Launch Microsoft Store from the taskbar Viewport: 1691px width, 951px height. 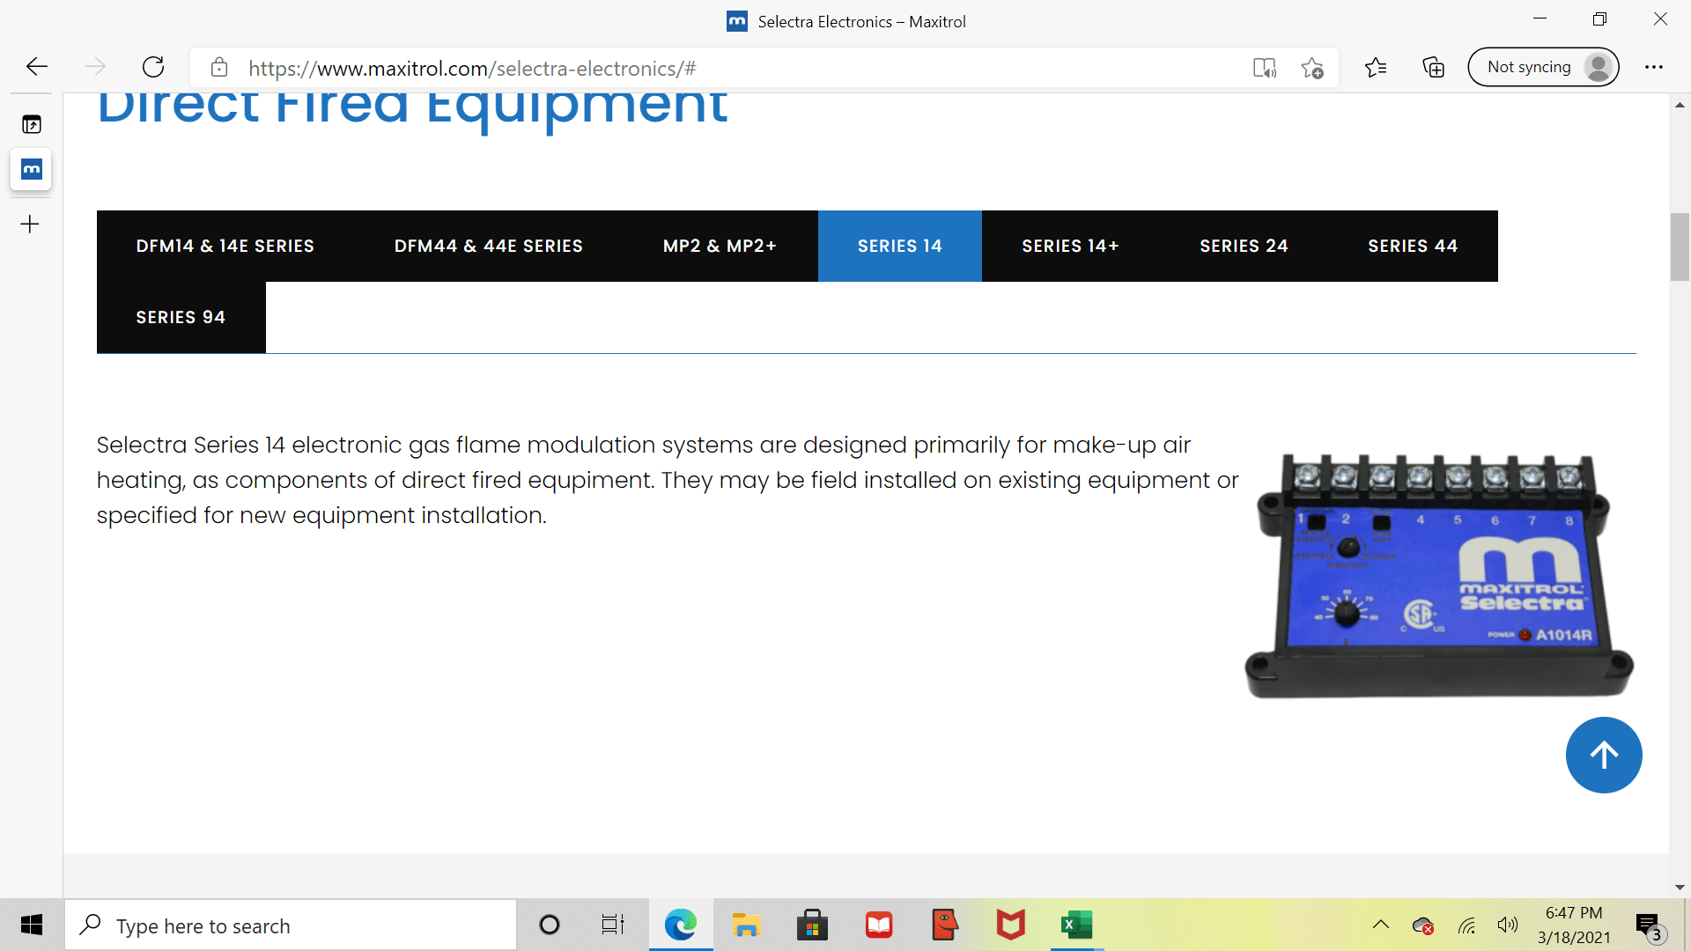click(x=812, y=925)
